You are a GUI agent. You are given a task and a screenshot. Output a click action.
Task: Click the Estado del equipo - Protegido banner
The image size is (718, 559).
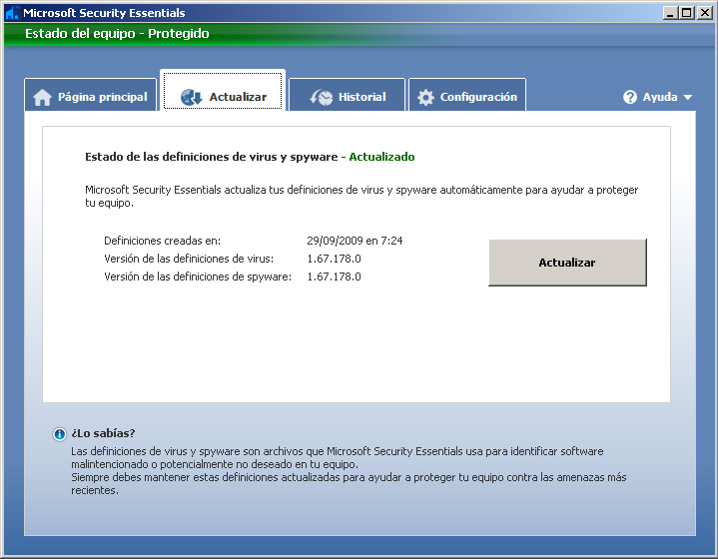click(x=117, y=33)
